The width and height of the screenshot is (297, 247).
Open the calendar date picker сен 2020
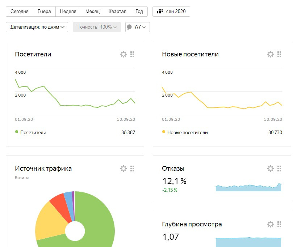coord(171,12)
